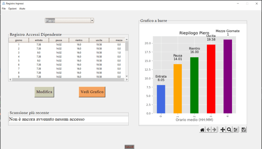The height and width of the screenshot is (149, 262).
Task: Select the entrata column header
Action: (39, 40)
